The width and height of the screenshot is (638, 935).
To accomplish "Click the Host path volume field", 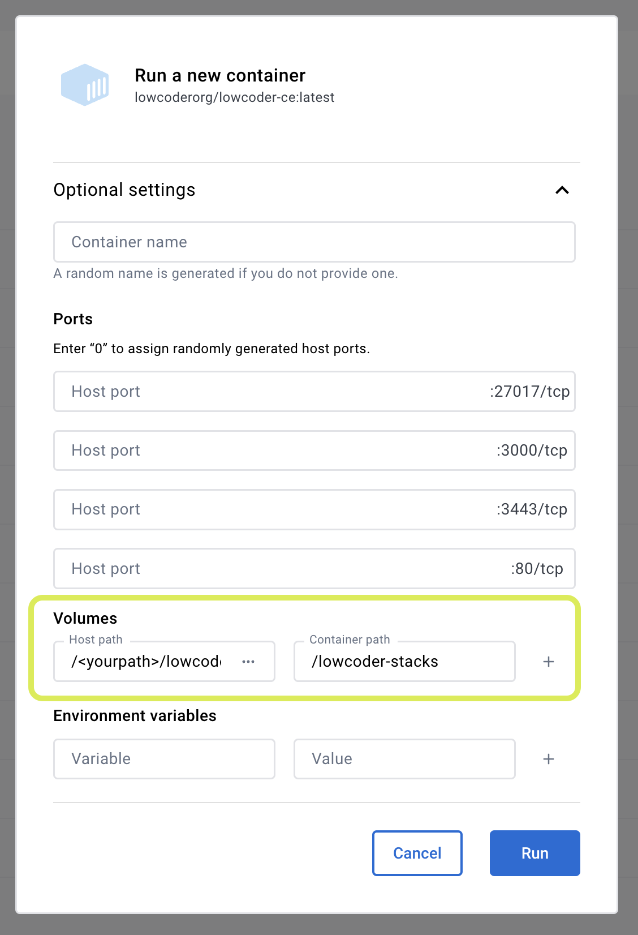I will point(146,662).
